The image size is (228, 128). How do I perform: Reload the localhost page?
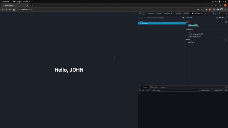(10, 10)
